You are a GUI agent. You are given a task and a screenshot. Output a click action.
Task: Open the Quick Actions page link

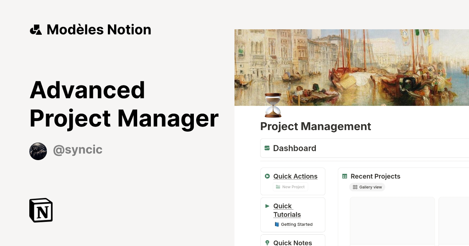(295, 176)
